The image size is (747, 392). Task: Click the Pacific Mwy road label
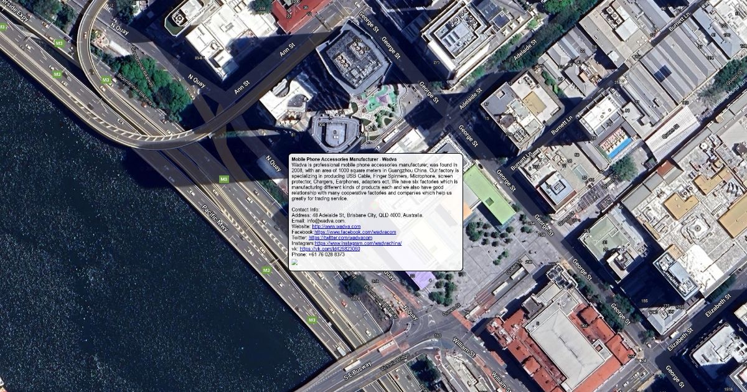(215, 219)
